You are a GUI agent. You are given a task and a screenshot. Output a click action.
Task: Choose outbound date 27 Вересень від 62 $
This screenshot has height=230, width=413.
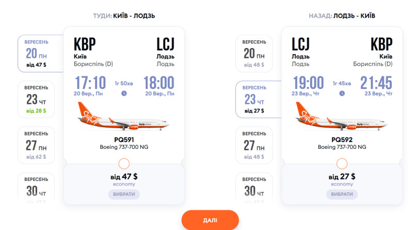tap(36, 145)
